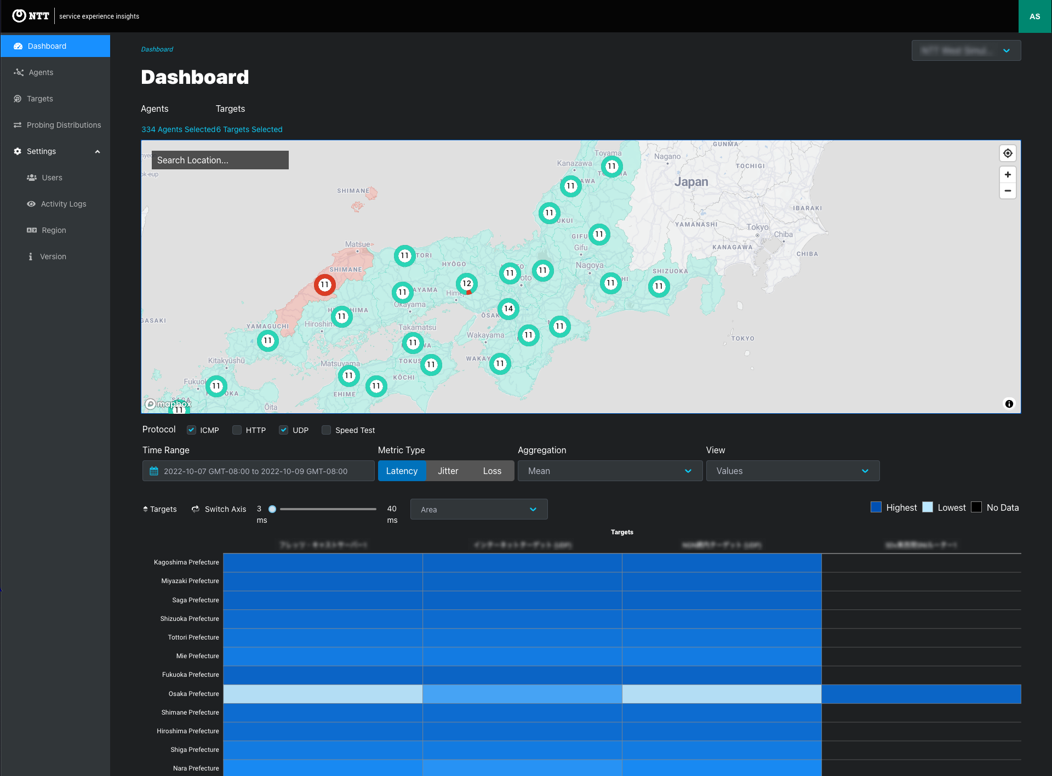
Task: Click the Shimane Prefecture row label
Action: [190, 712]
